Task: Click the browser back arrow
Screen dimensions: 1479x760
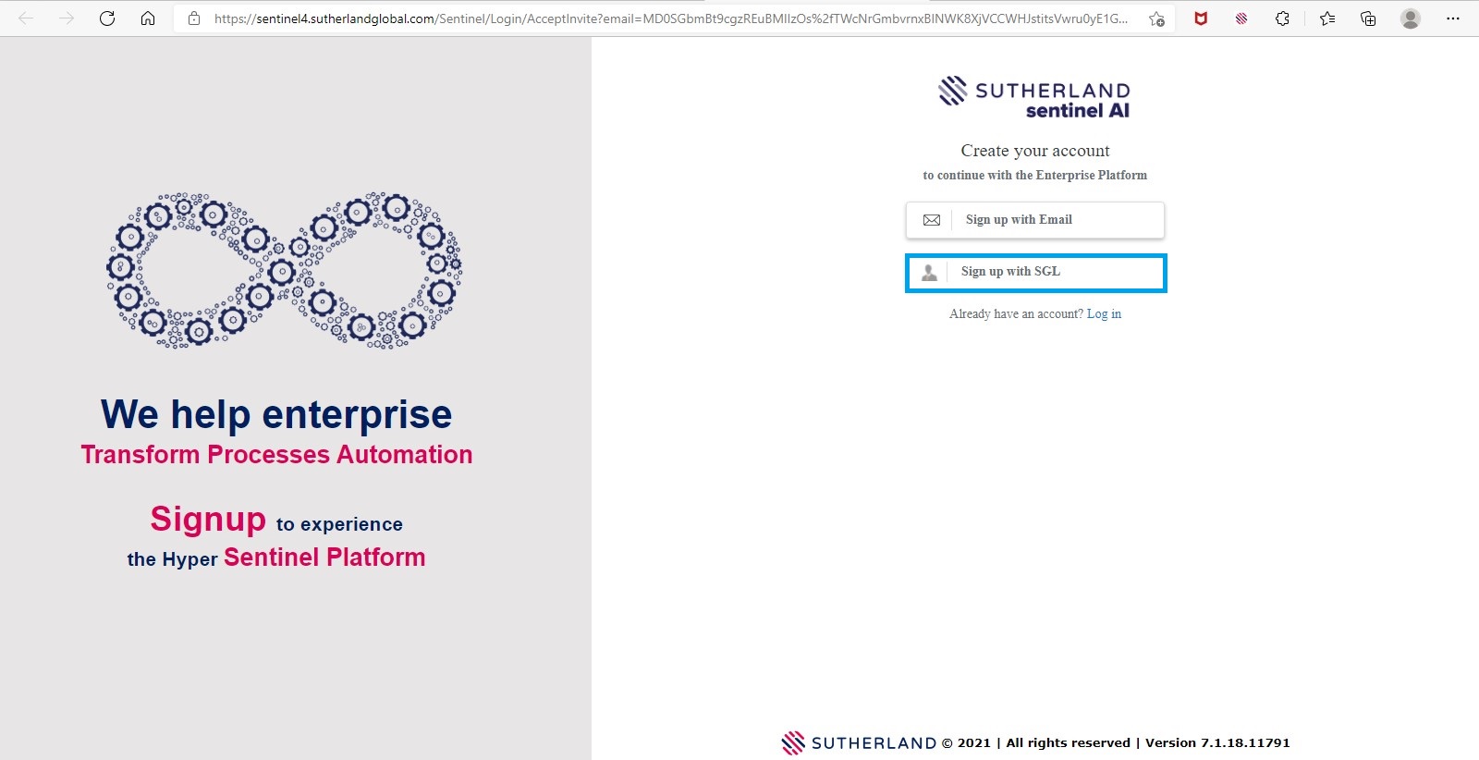Action: 26,18
